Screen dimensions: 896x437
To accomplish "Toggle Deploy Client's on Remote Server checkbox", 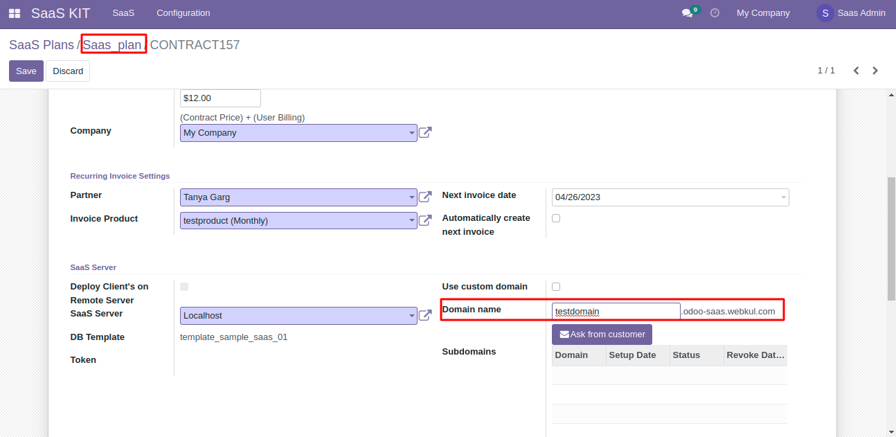I will (x=184, y=287).
